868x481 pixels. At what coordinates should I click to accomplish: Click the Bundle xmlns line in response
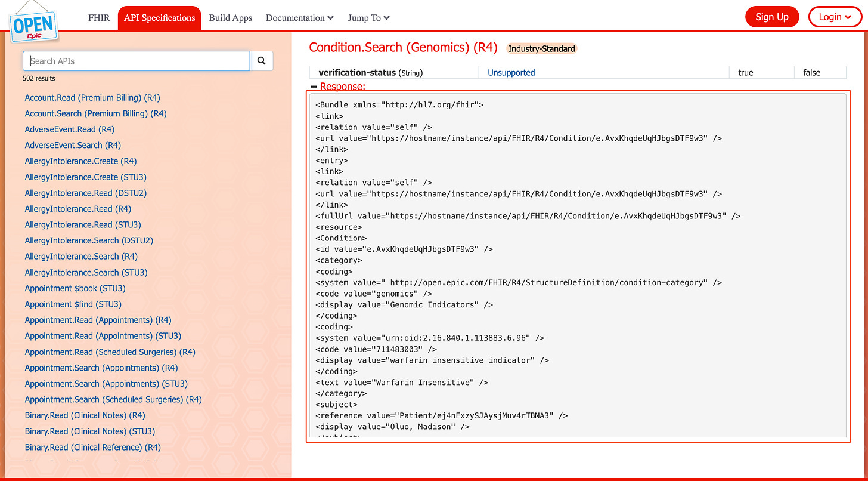[399, 104]
